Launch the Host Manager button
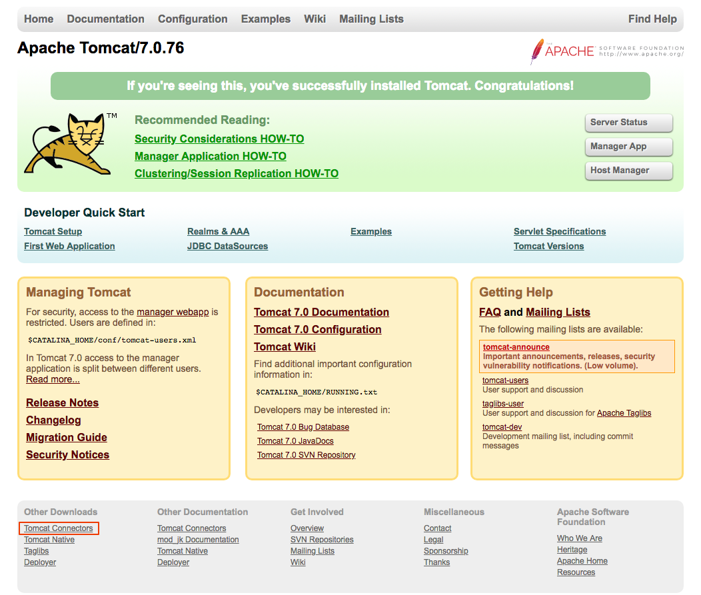 [628, 171]
